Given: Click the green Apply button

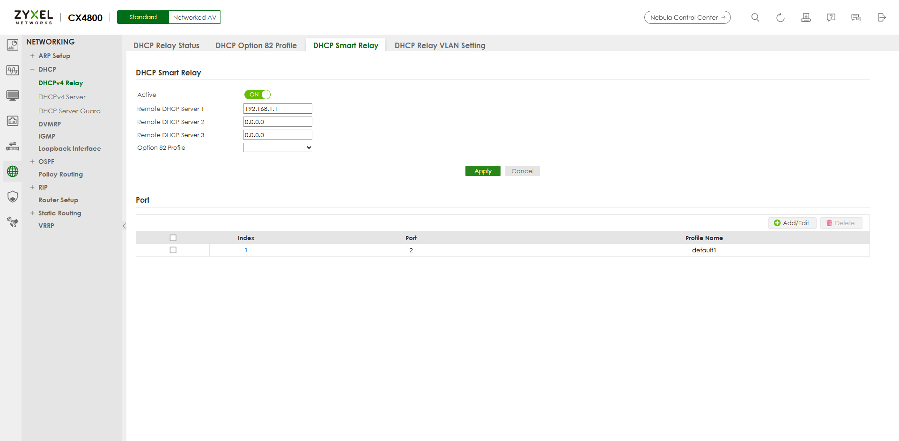Looking at the screenshot, I should pos(483,171).
